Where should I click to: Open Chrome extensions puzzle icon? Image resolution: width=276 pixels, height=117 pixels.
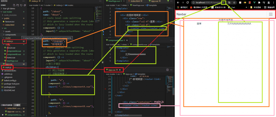pyautogui.click(x=259, y=3)
